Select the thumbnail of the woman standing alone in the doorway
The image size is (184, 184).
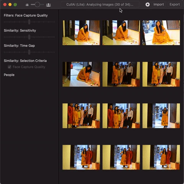(161, 116)
